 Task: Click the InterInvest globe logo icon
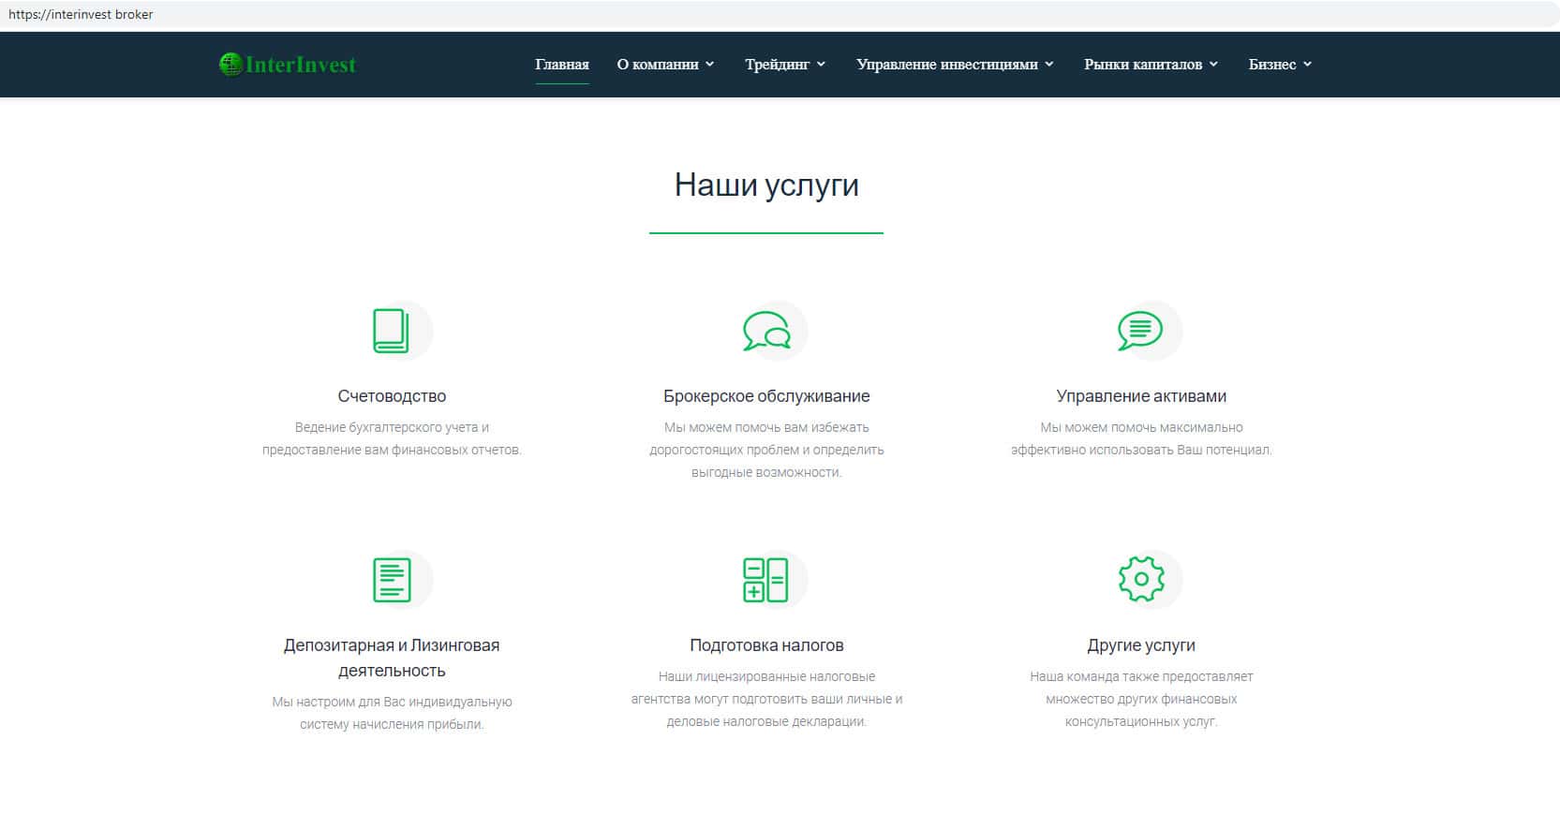[x=230, y=64]
